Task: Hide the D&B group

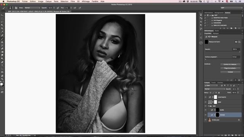Action: point(205,106)
